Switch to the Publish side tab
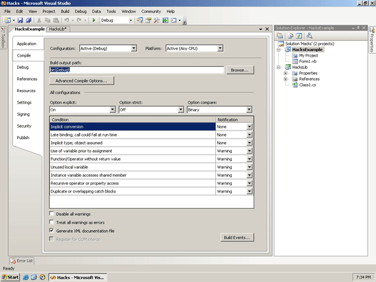This screenshot has height=282, width=376. [23, 137]
